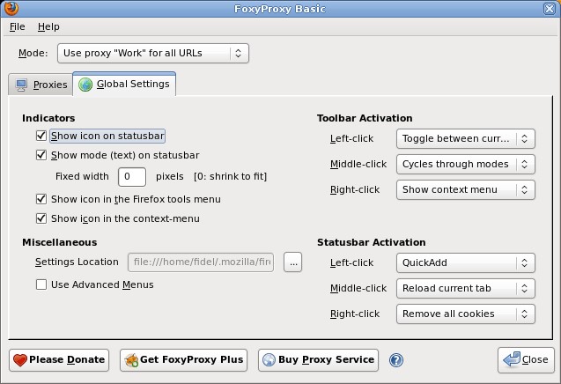This screenshot has width=561, height=384.
Task: Click Get FoxyProxy Plus button
Action: click(x=183, y=360)
